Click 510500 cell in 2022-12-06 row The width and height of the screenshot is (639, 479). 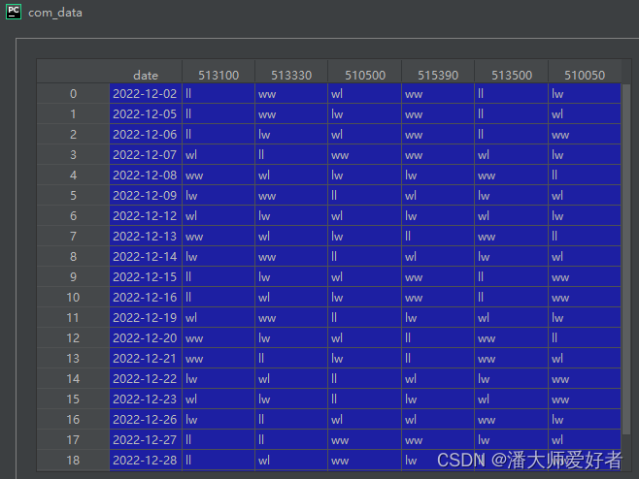coord(365,135)
